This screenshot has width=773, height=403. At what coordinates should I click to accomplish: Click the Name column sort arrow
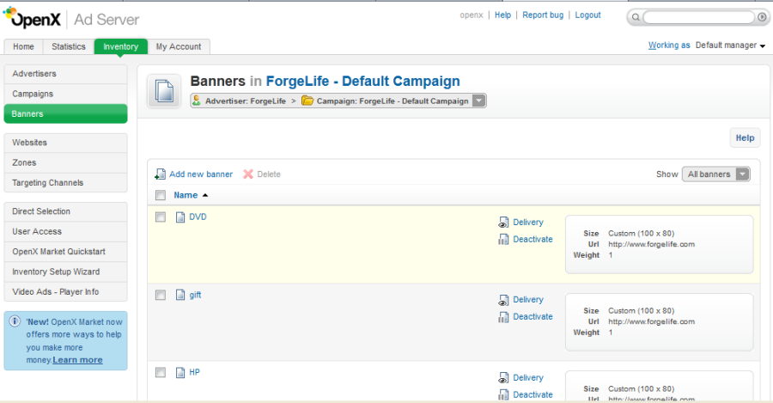pos(205,195)
